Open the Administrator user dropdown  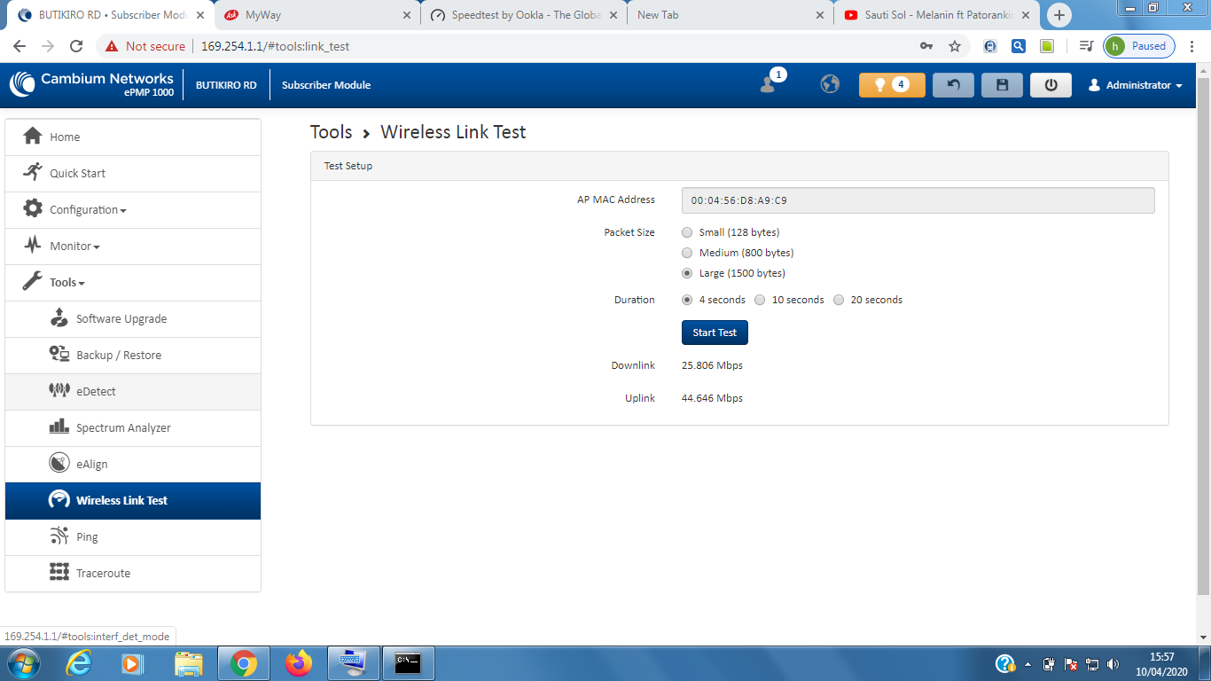coord(1136,85)
